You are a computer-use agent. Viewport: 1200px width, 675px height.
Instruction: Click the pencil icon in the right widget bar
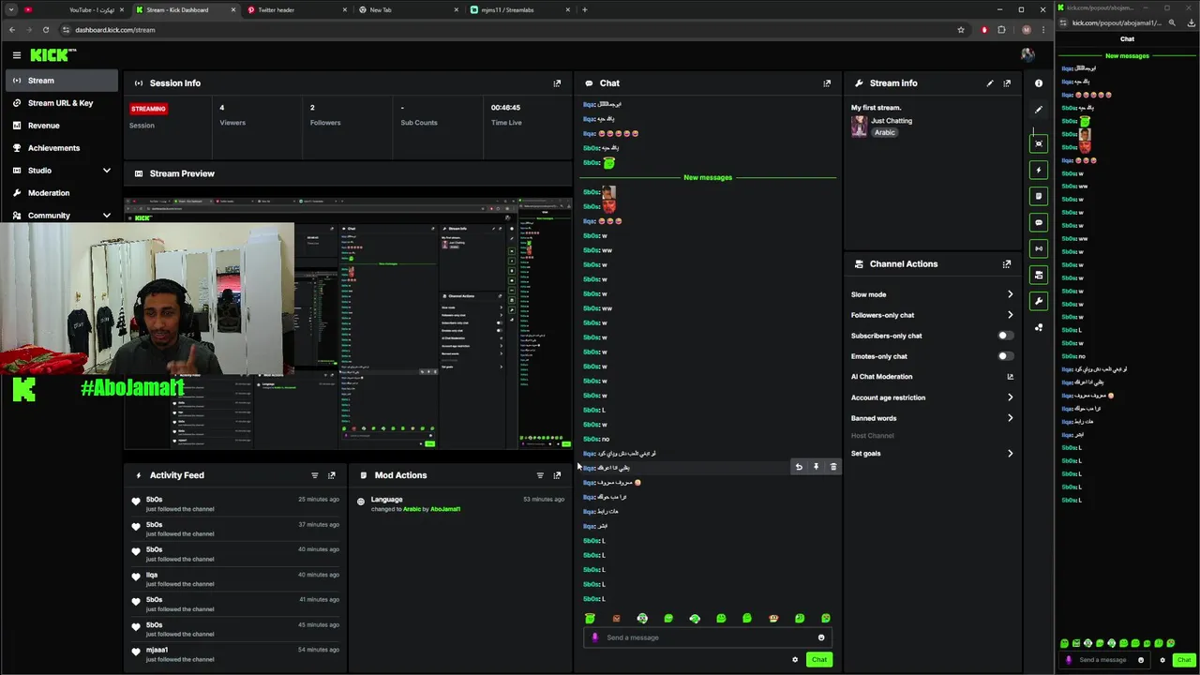click(1039, 110)
